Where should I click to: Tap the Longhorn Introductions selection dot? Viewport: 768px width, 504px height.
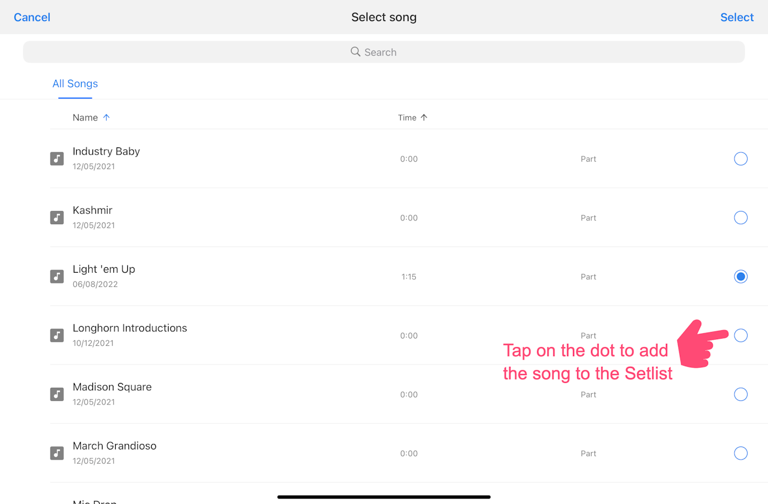741,336
